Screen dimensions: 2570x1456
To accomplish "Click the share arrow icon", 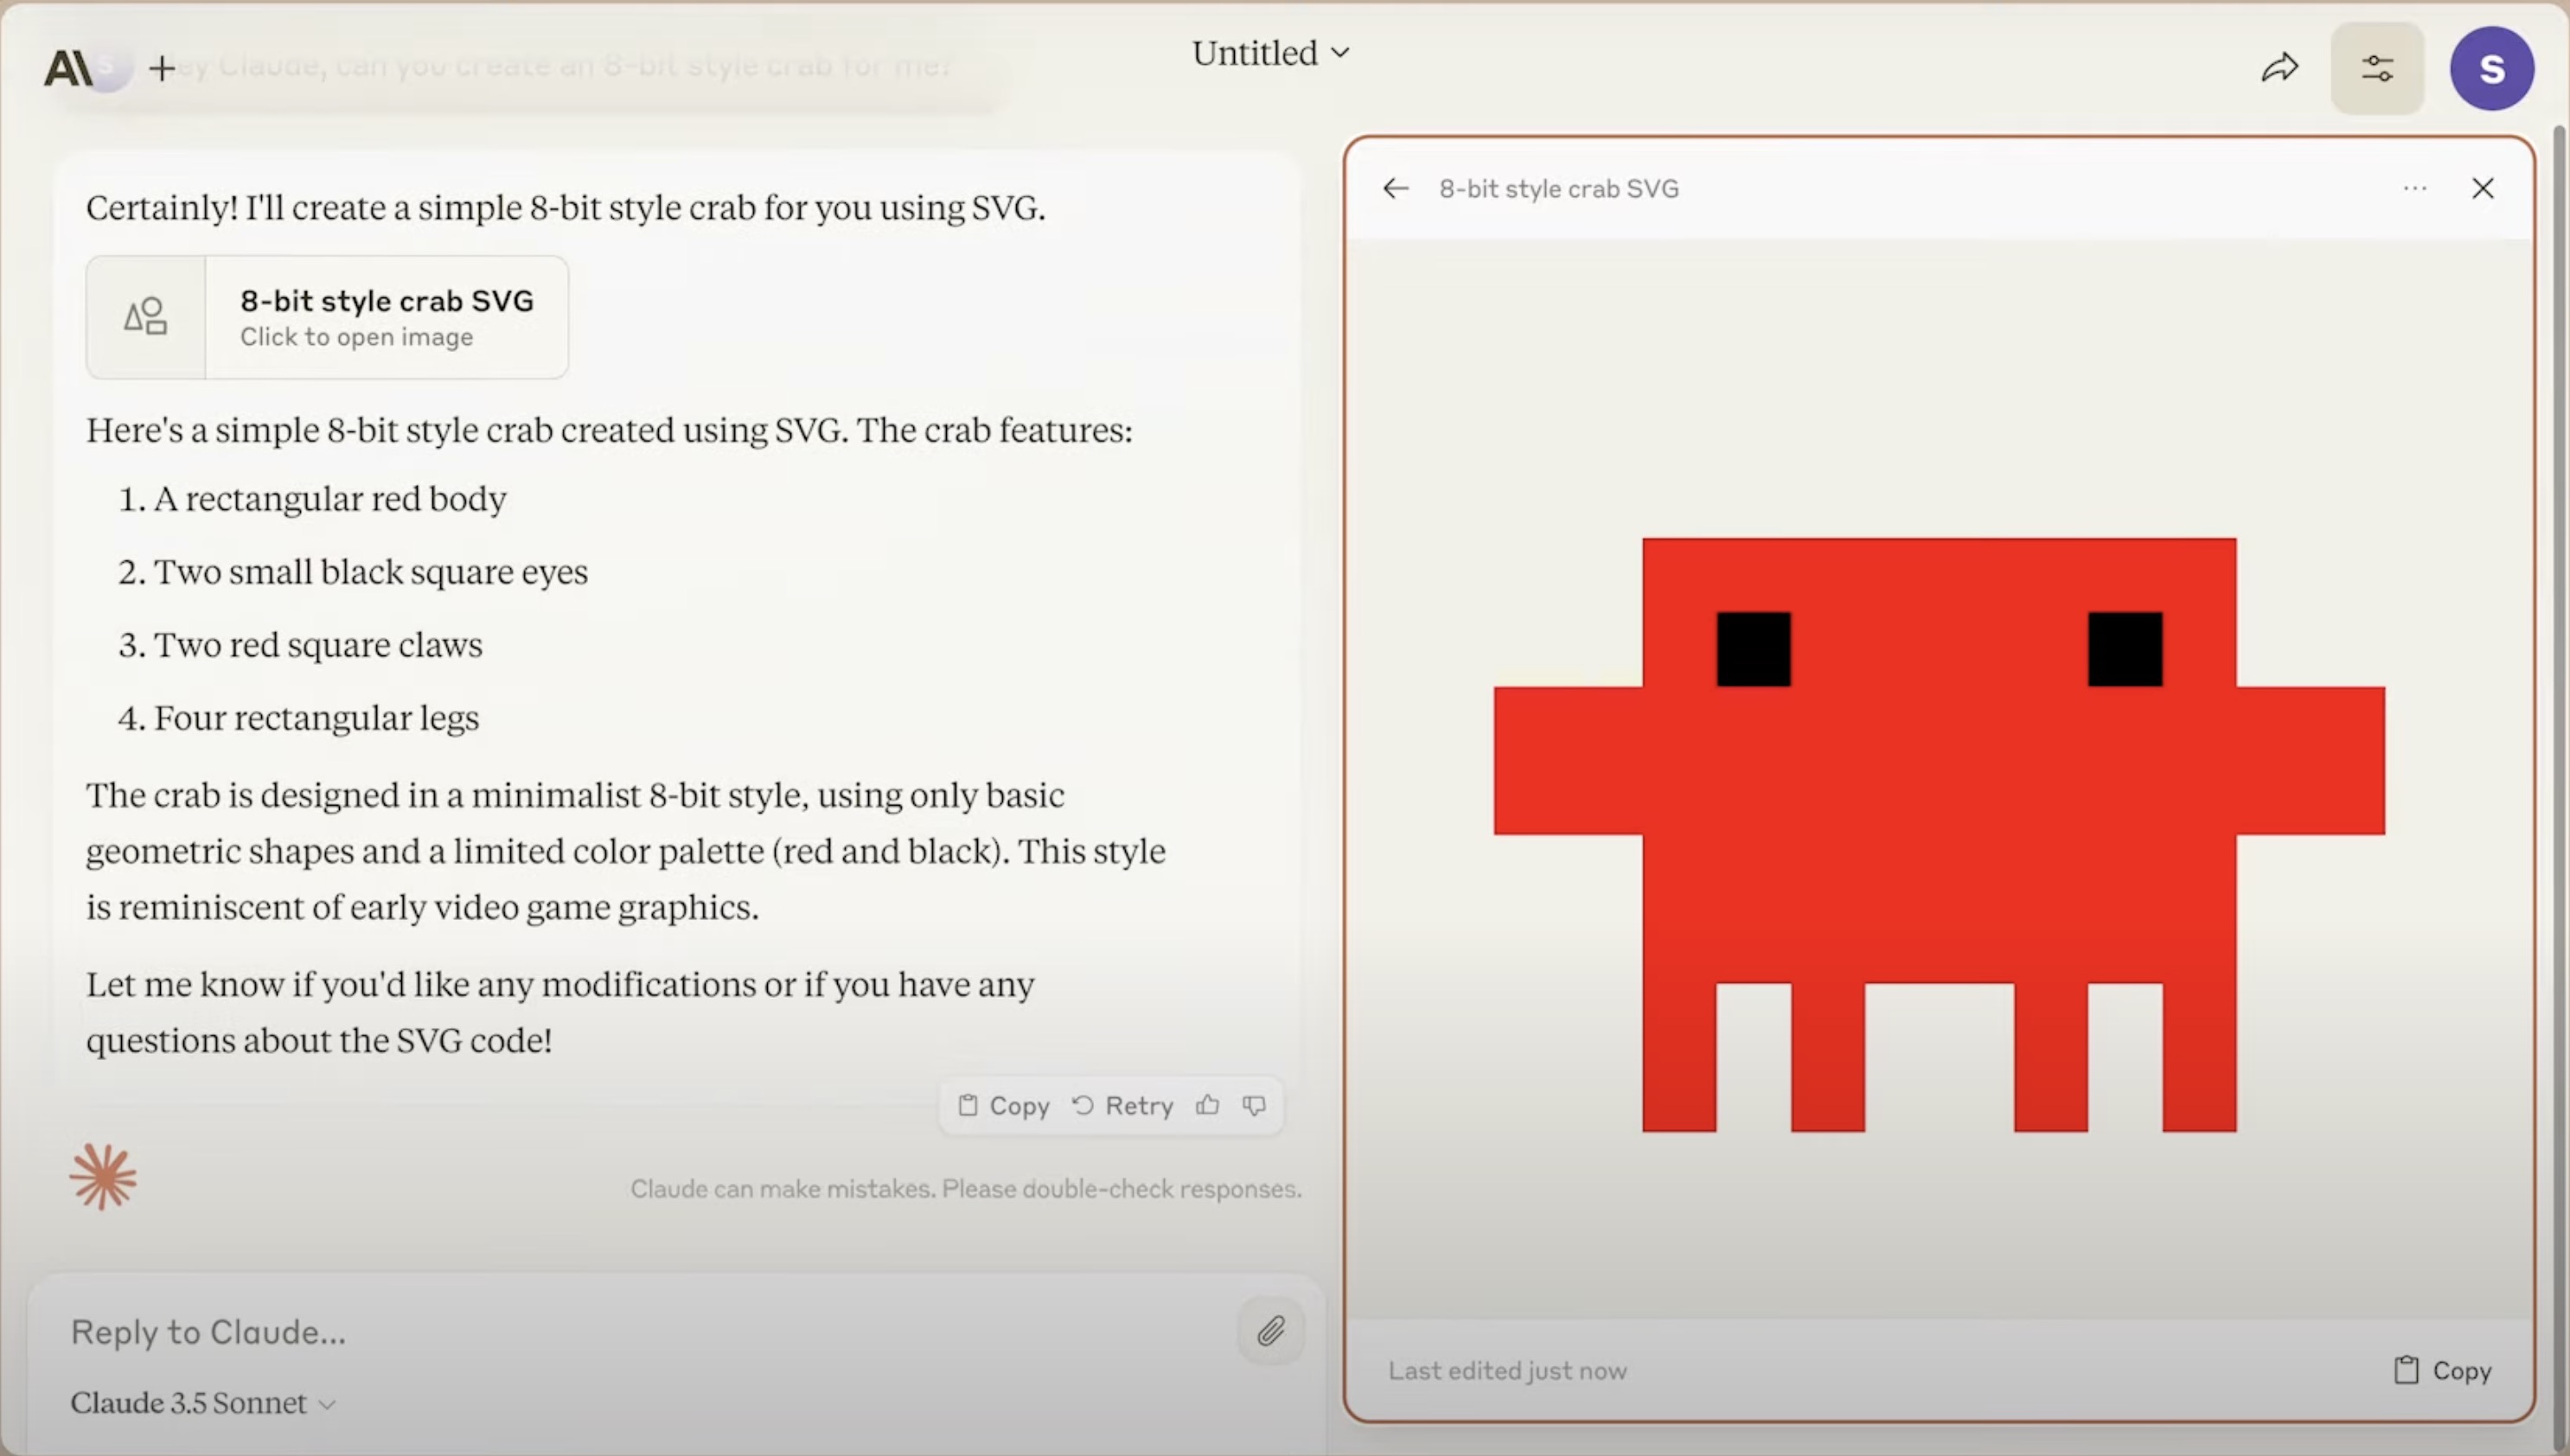I will [2280, 68].
